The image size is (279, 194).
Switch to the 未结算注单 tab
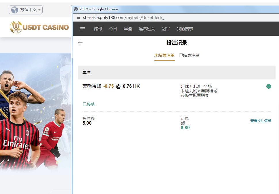[165, 55]
